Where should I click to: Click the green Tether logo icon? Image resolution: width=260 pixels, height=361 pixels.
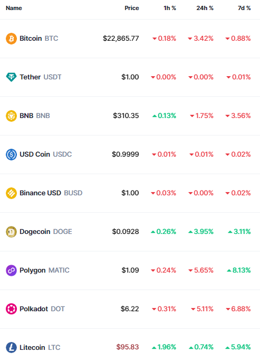pos(11,77)
